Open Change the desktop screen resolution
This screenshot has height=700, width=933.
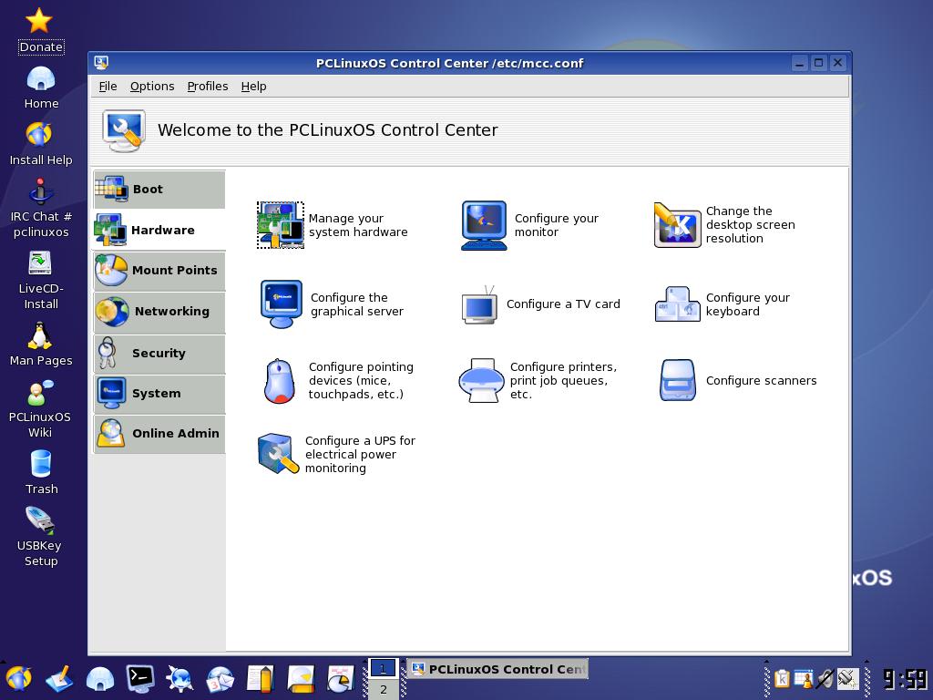(724, 224)
